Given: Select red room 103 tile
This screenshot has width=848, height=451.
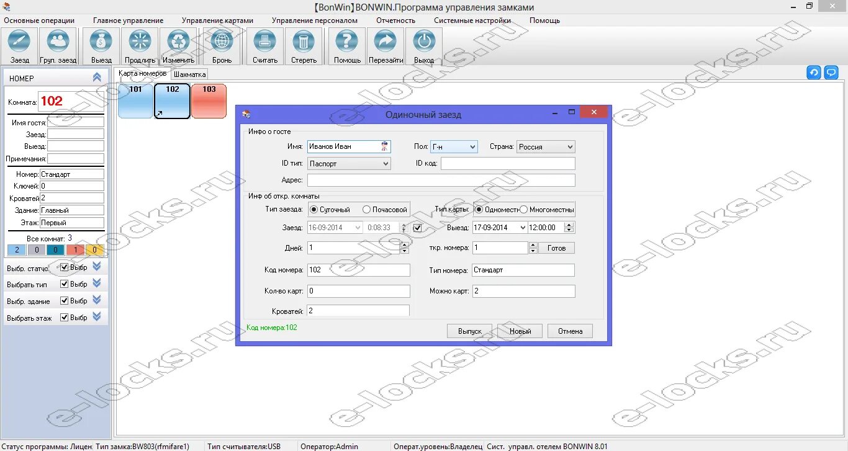Looking at the screenshot, I should (209, 101).
